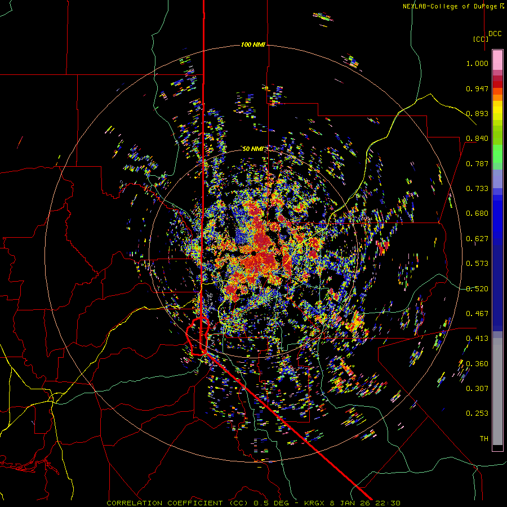Click the 0.680 color scale label

tap(477, 214)
